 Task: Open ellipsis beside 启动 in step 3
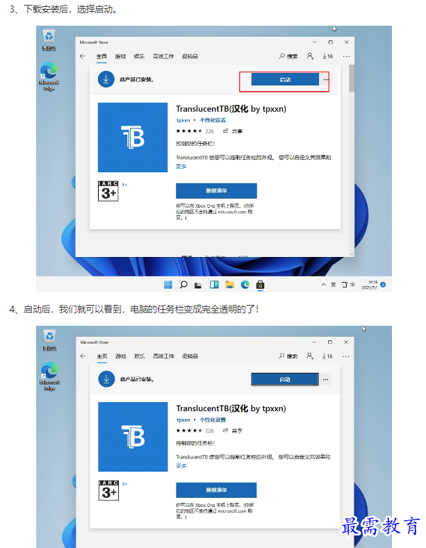(326, 79)
